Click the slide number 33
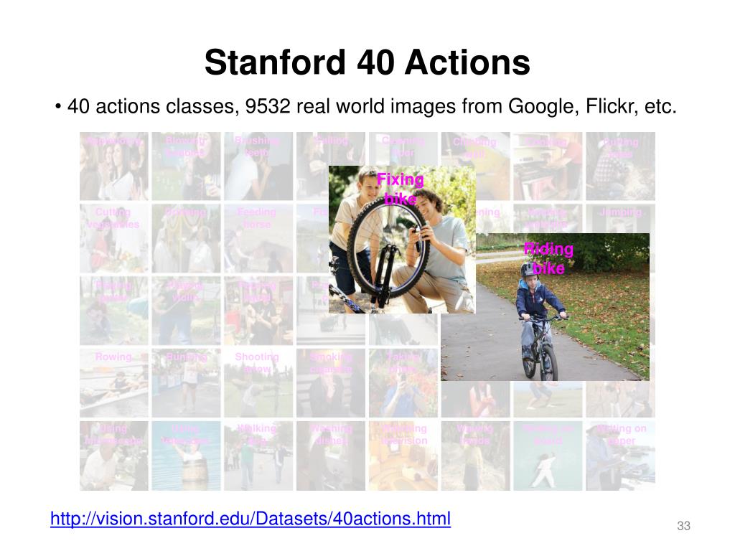Viewport: 735px width, 551px height. pos(683,526)
